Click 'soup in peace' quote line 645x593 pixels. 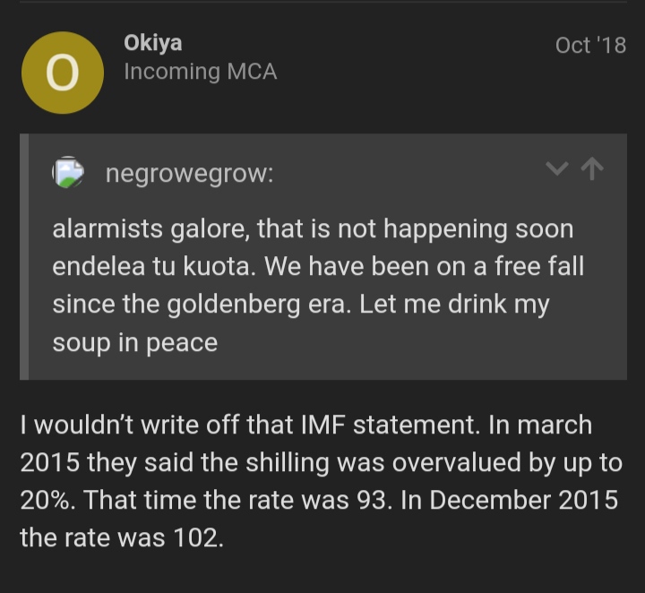click(135, 343)
